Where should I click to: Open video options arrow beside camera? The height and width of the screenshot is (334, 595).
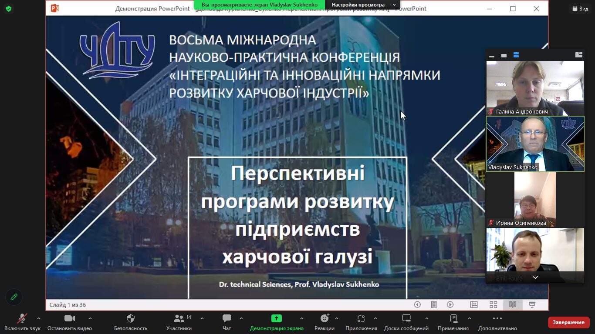90,318
